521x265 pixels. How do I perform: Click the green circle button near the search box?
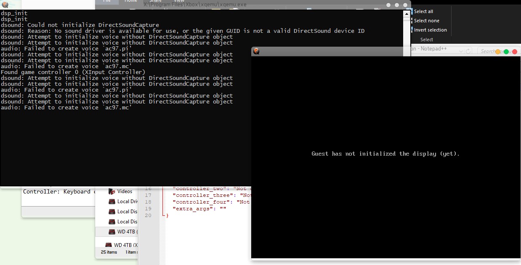506,51
